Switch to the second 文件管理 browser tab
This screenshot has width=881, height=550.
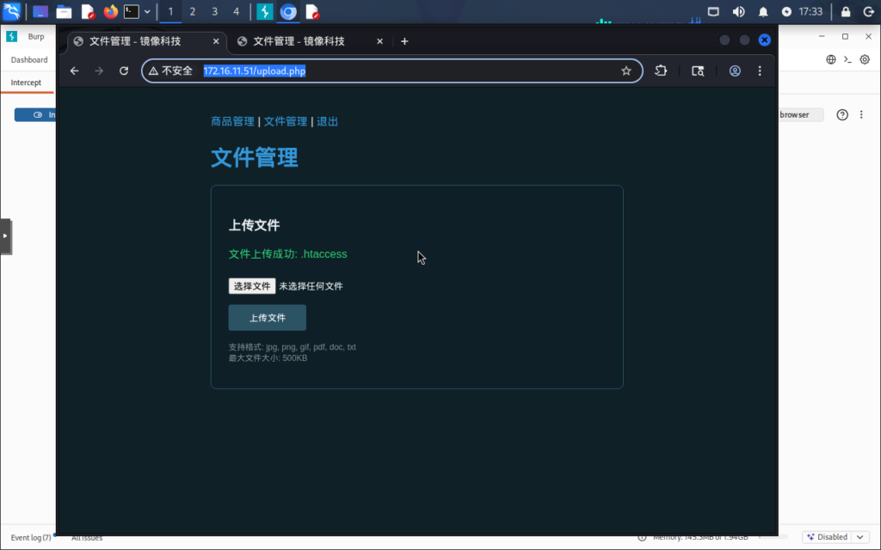click(298, 41)
